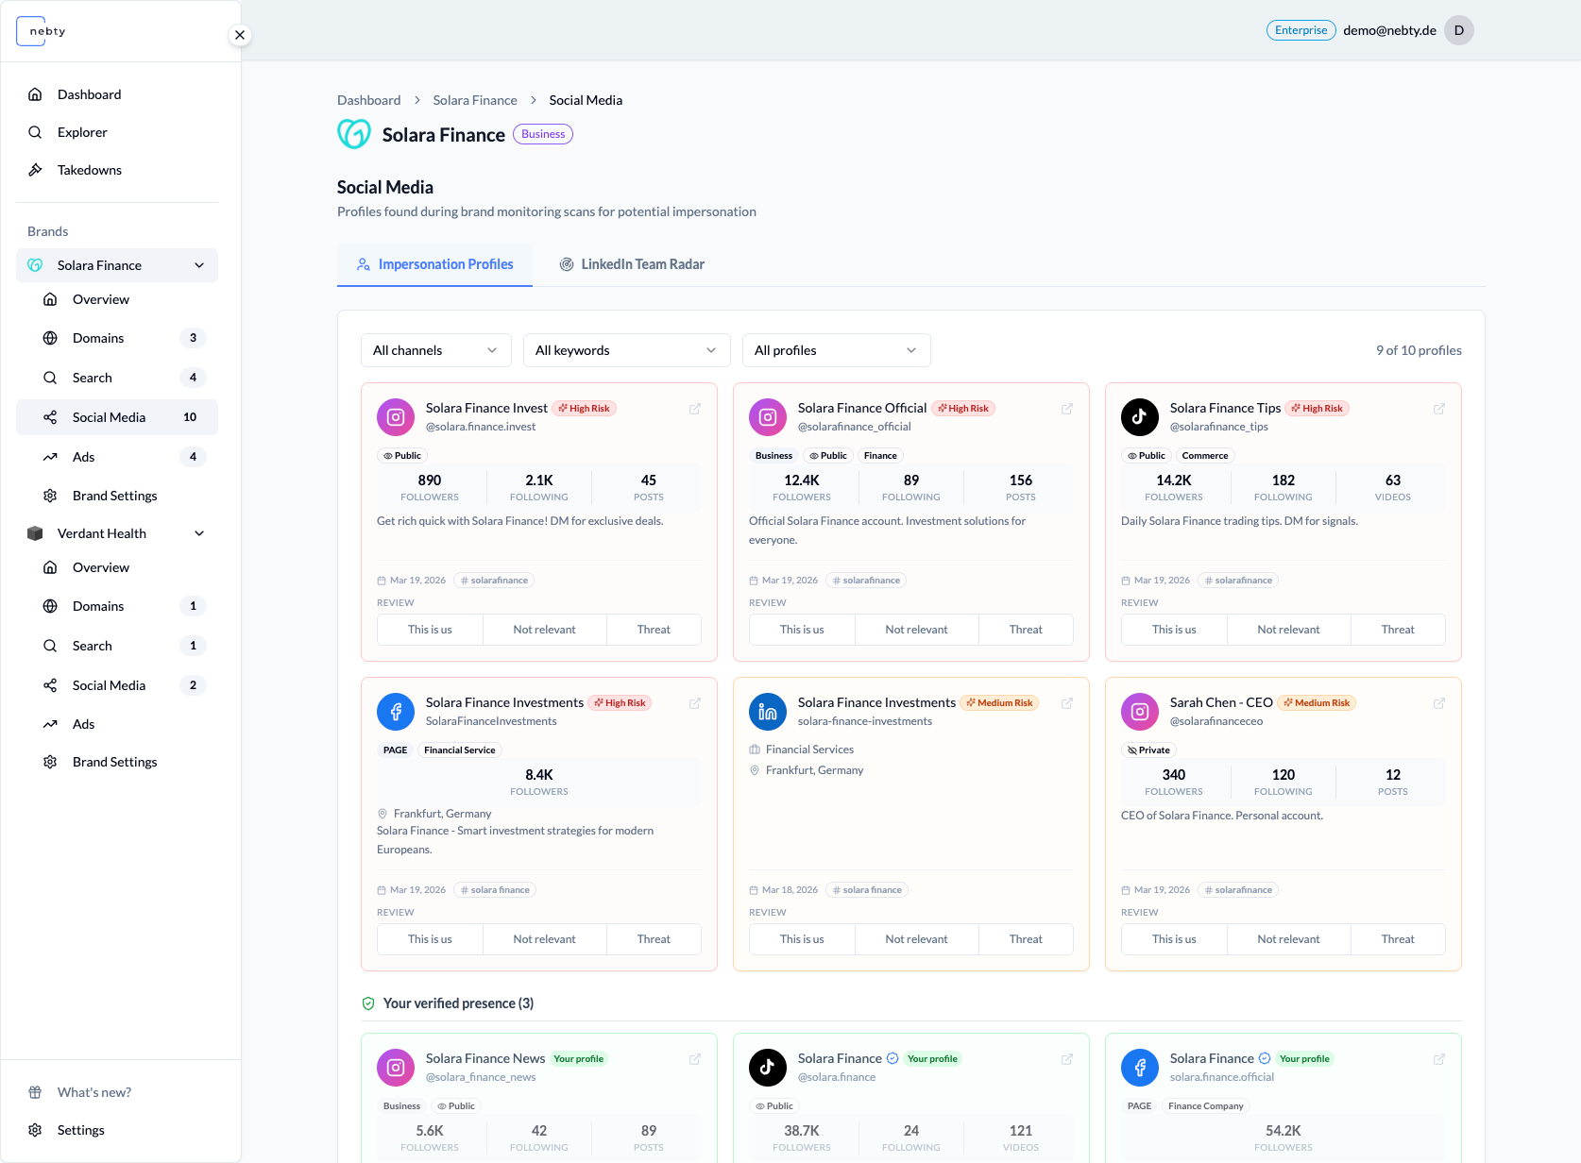Image resolution: width=1581 pixels, height=1163 pixels.
Task: Open What's new gift icon
Action: tap(35, 1092)
